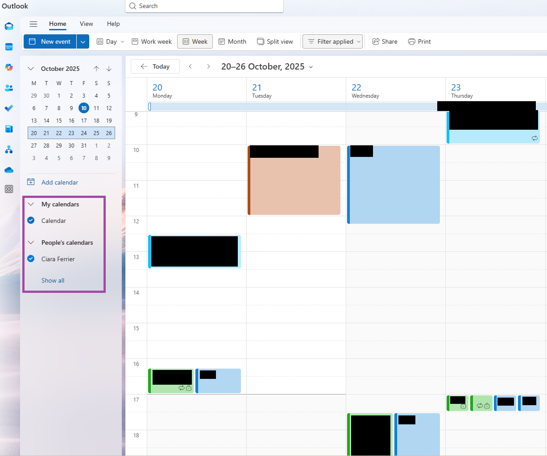Select 15 in the mini calendar
The width and height of the screenshot is (547, 456).
(x=59, y=120)
